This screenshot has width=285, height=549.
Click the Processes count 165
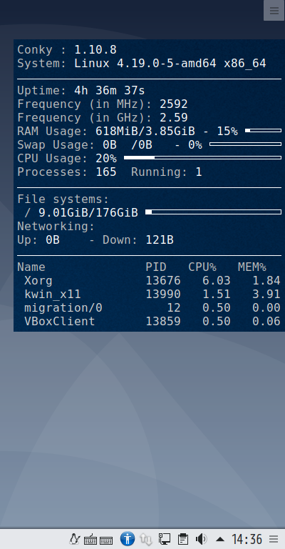[106, 172]
